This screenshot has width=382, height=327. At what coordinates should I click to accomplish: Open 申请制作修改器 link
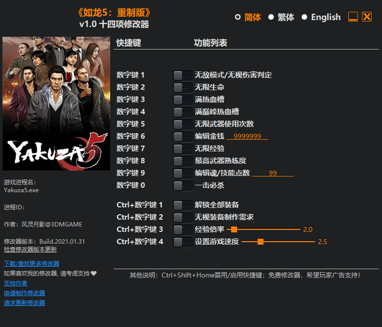[24, 293]
